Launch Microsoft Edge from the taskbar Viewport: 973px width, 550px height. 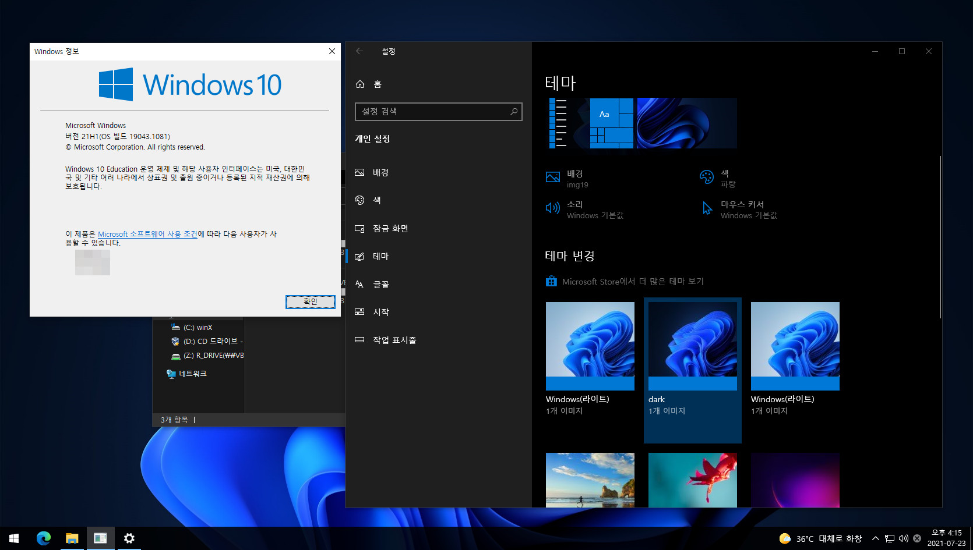tap(43, 538)
